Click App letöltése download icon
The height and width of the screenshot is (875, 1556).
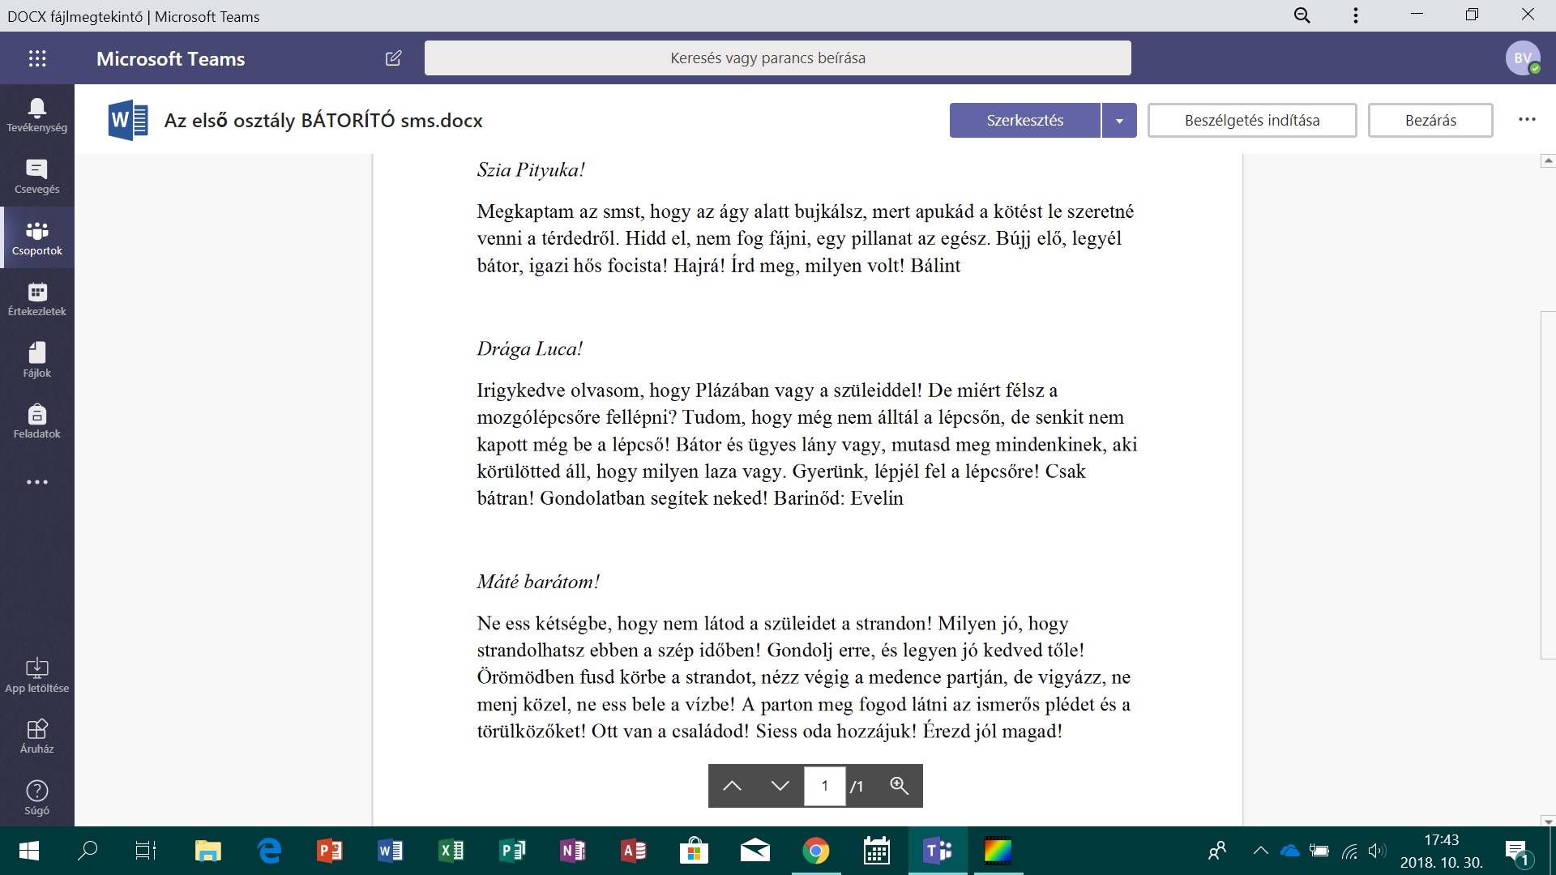(x=37, y=676)
